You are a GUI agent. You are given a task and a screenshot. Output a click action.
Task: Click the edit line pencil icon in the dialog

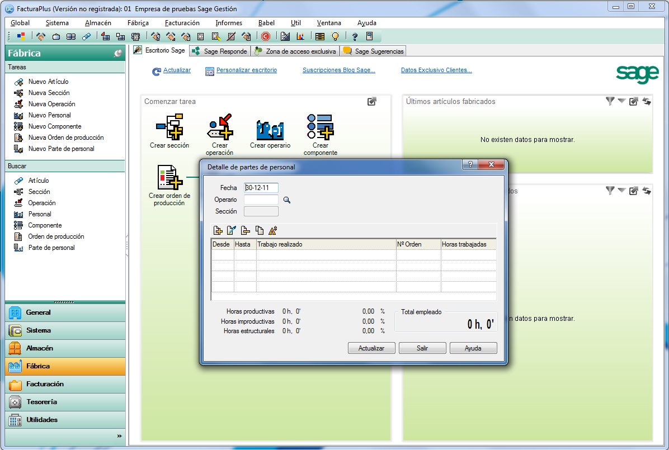point(231,230)
